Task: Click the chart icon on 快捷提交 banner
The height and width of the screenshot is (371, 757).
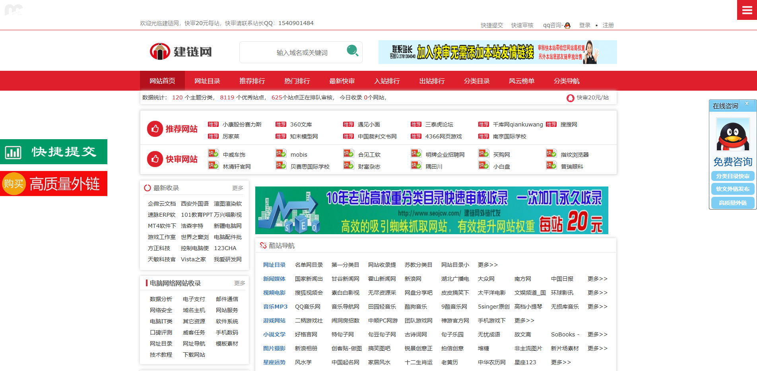Action: pos(13,152)
